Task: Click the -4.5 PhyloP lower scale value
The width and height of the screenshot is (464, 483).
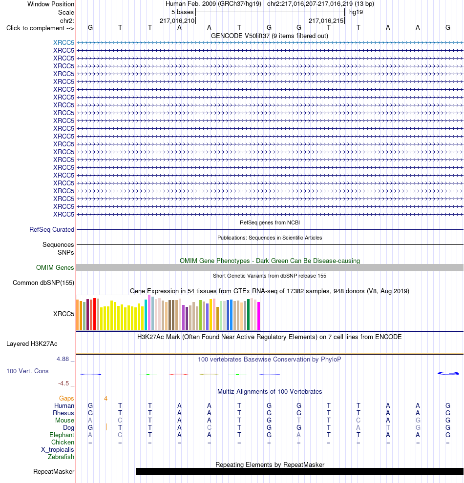Action: (63, 383)
